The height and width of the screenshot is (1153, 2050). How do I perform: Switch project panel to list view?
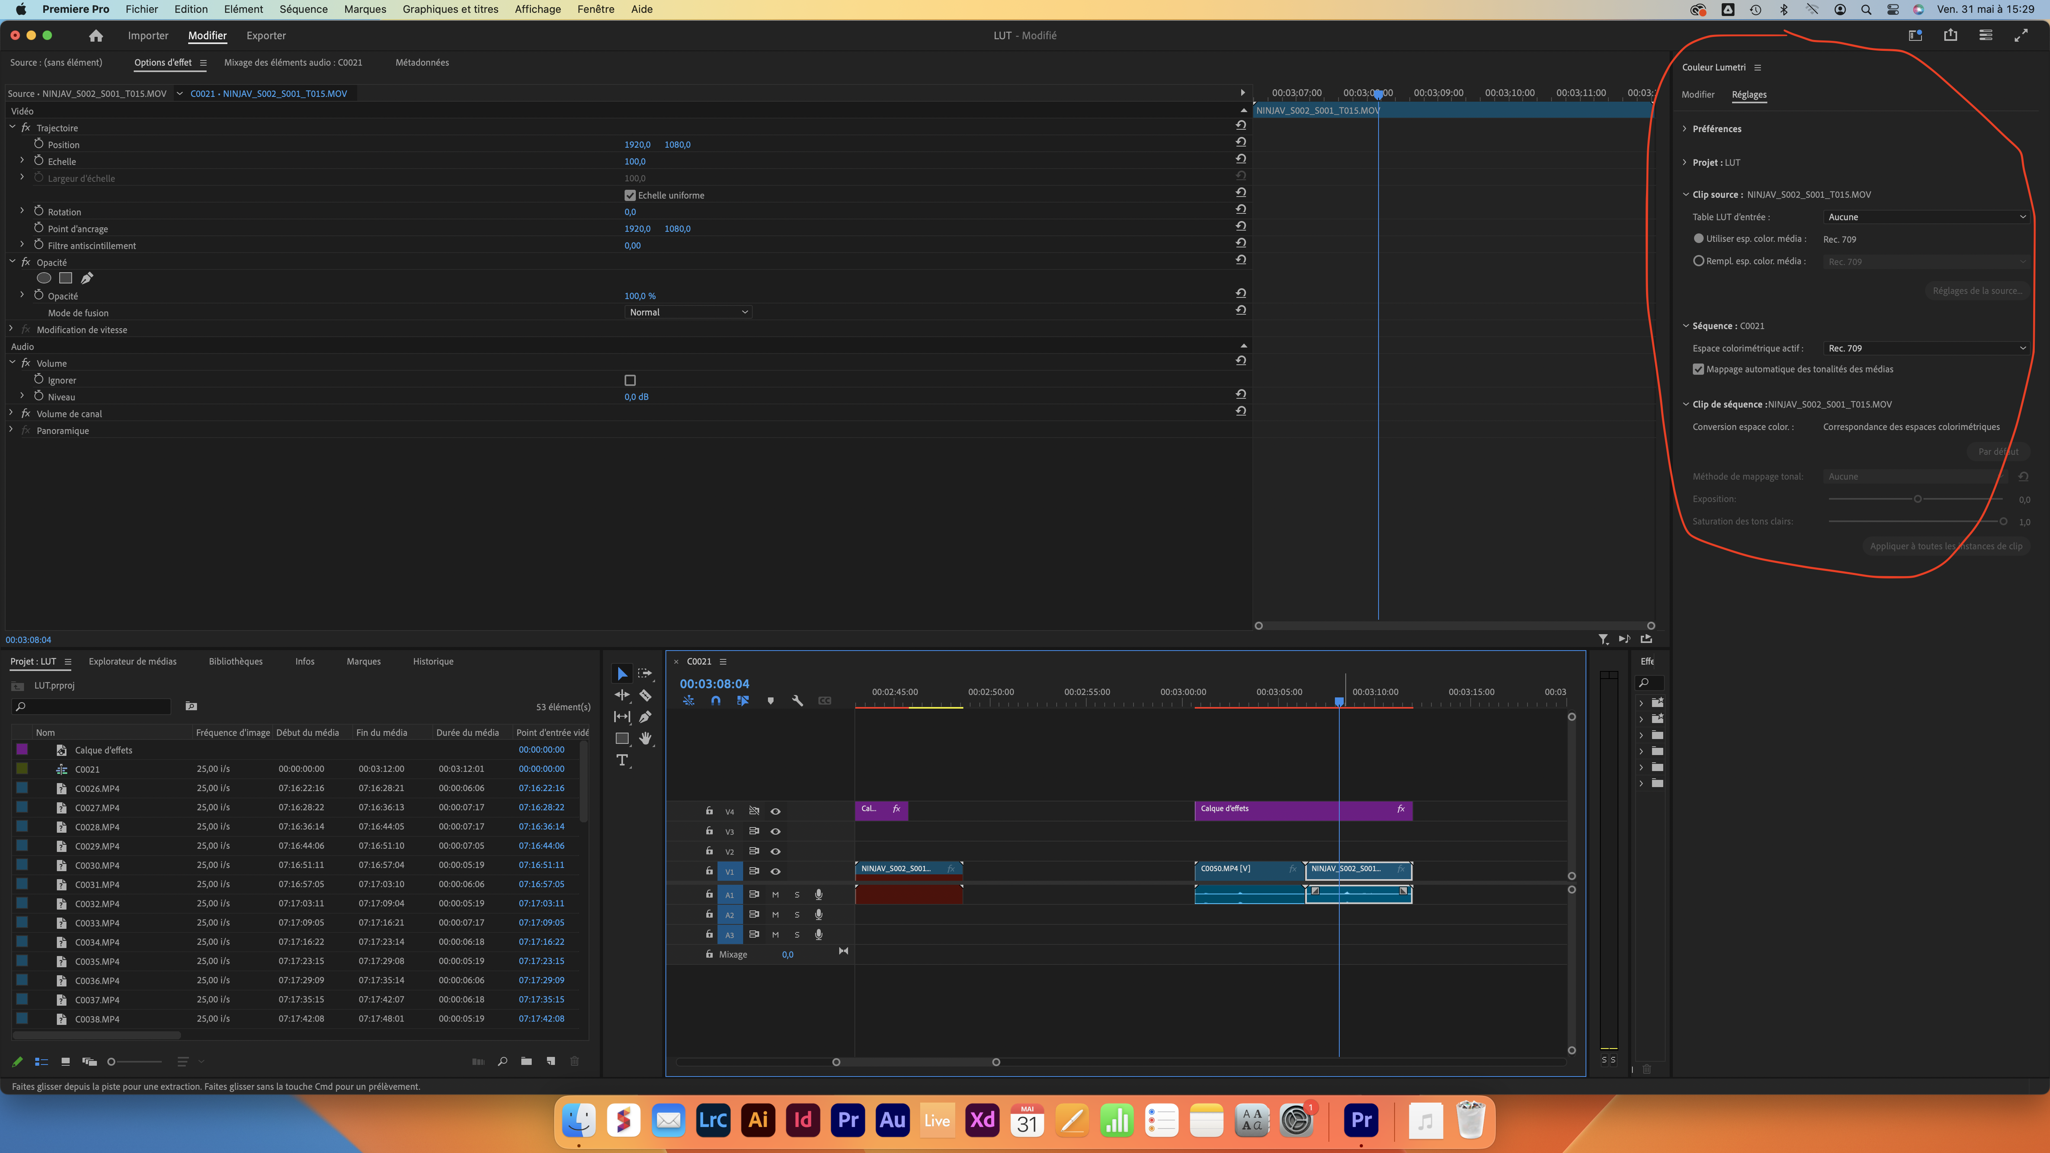41,1061
